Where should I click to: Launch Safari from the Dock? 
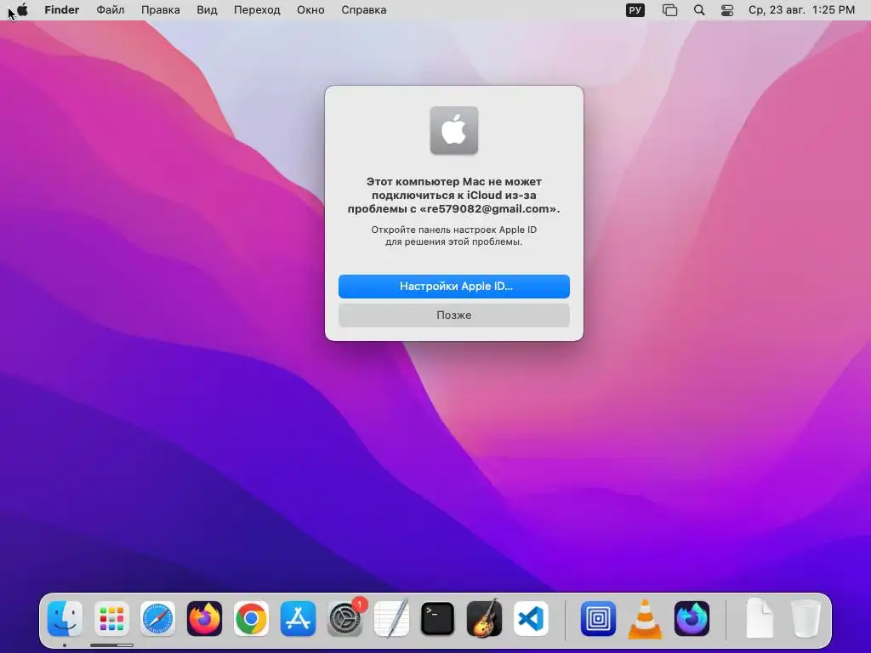point(157,618)
